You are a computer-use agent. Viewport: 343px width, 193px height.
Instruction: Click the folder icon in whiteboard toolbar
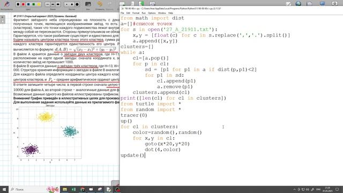click(310, 4)
